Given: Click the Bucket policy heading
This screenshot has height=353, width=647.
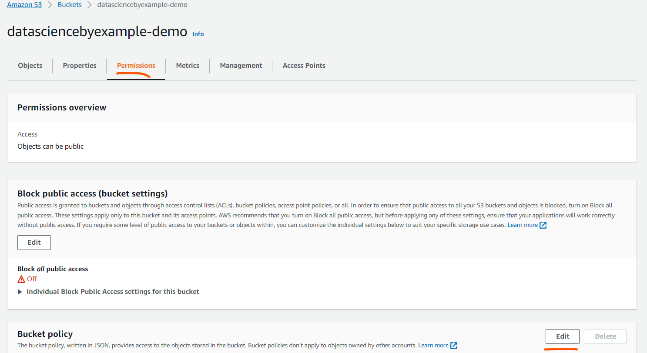Looking at the screenshot, I should (45, 334).
